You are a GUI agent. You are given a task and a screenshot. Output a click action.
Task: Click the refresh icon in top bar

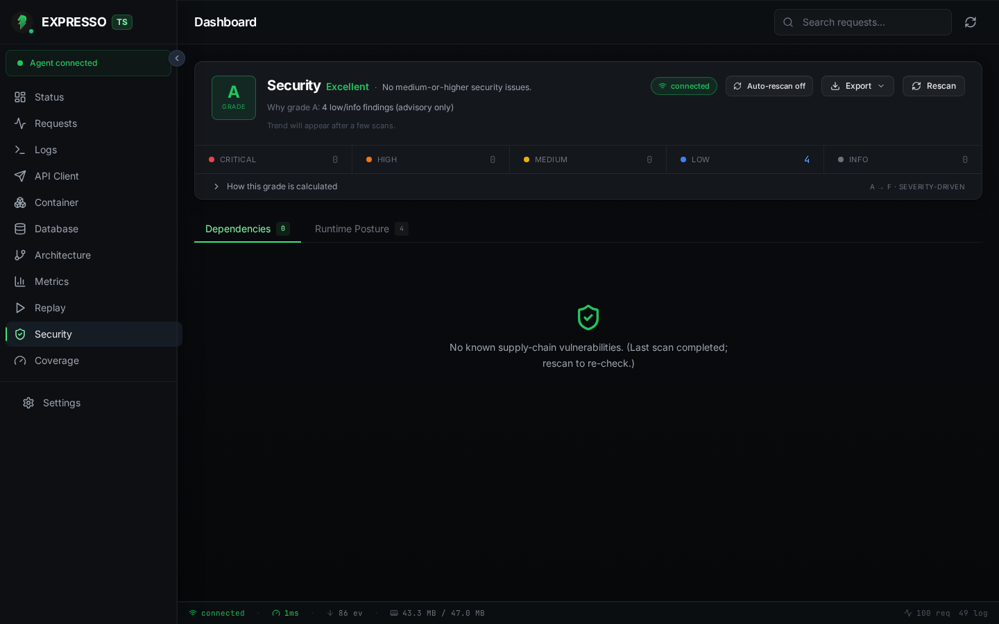971,22
